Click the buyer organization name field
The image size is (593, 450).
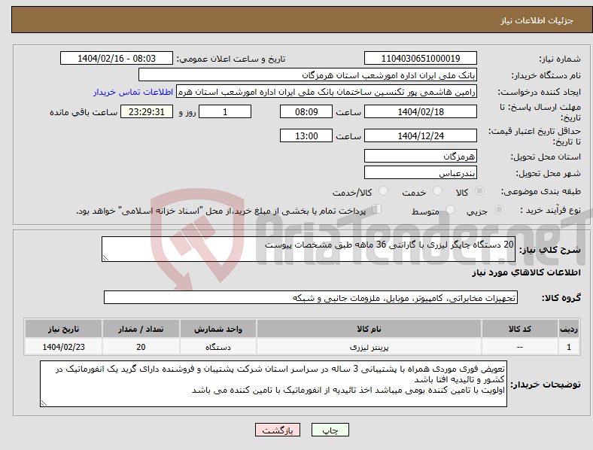coord(308,74)
